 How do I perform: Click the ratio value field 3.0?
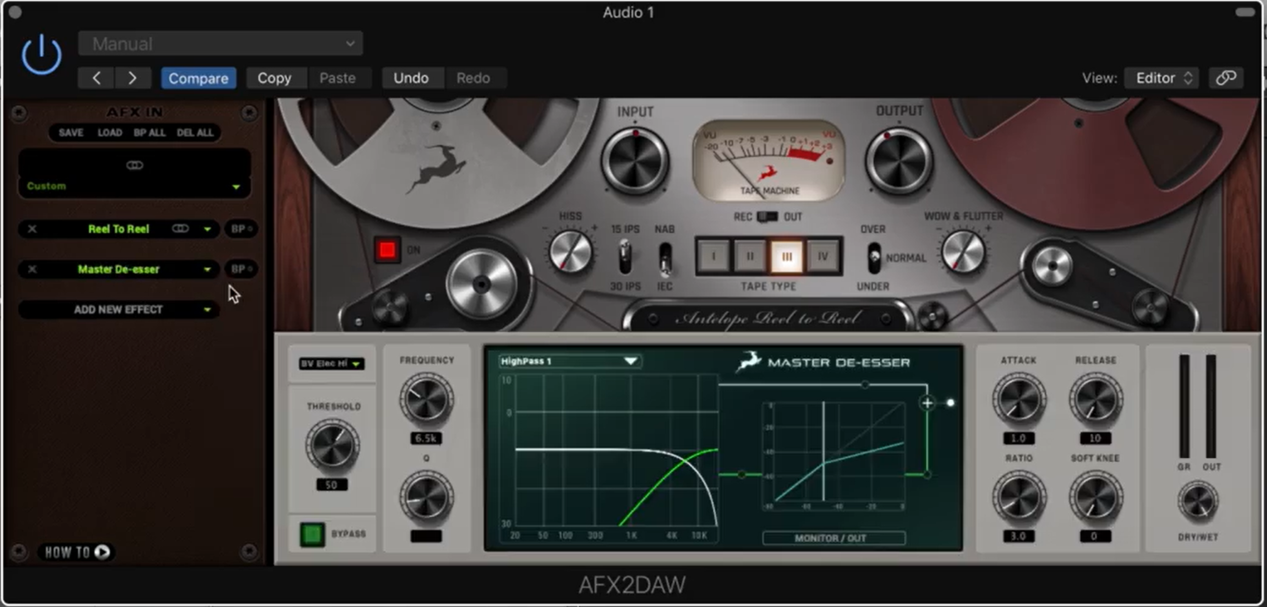click(x=1019, y=536)
